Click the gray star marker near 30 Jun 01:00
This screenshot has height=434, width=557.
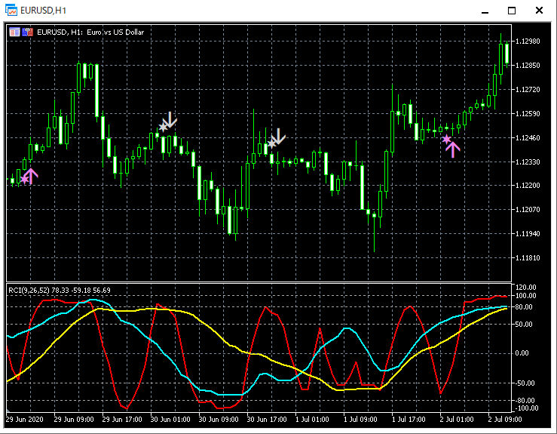click(x=163, y=127)
